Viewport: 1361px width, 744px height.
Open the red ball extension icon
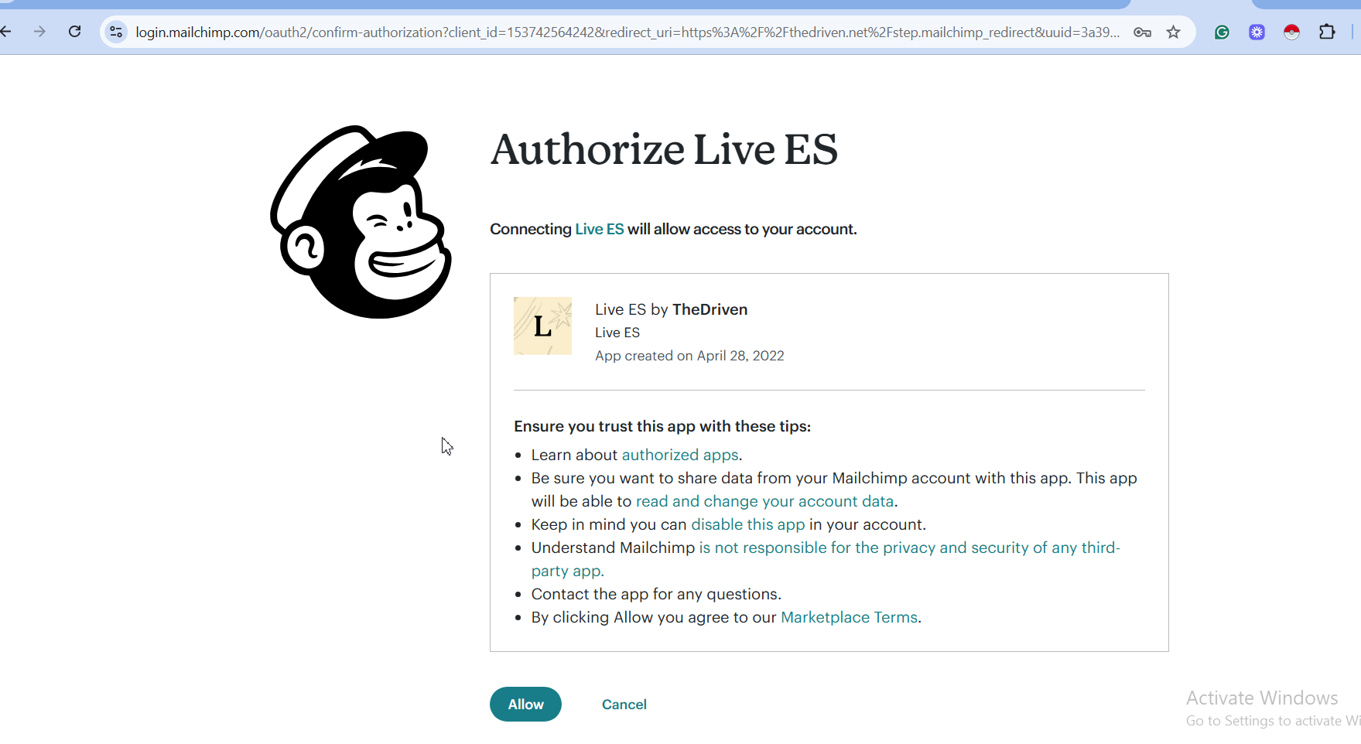tap(1291, 32)
